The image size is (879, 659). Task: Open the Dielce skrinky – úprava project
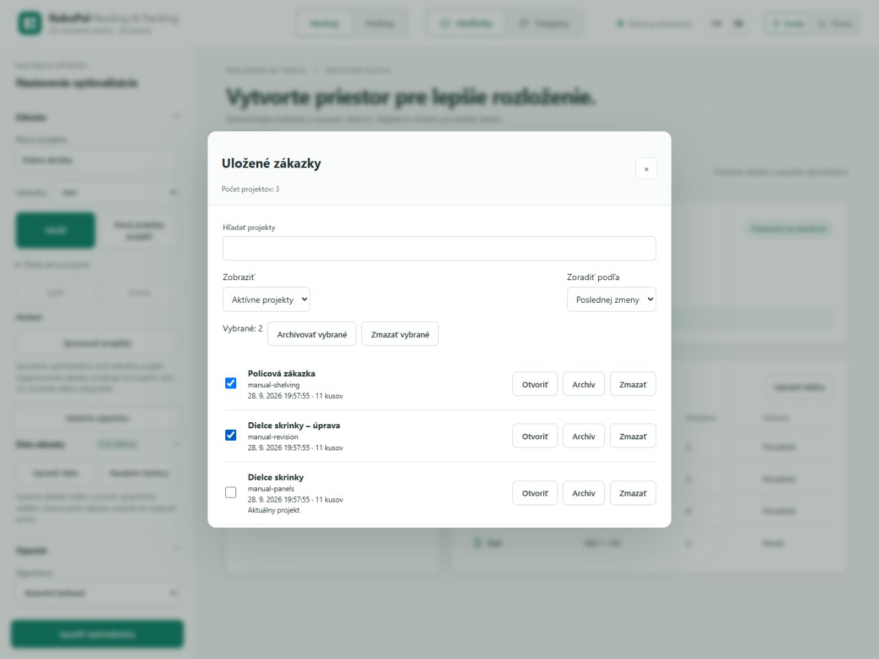[535, 436]
